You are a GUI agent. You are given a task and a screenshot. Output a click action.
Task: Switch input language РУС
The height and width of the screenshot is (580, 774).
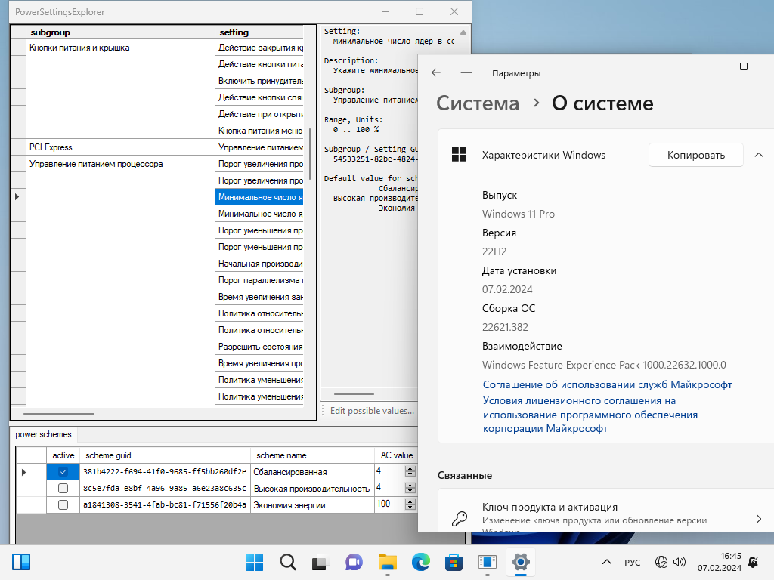[633, 562]
